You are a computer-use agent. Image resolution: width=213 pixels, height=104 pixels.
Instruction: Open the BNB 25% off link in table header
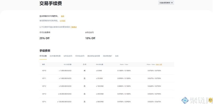[159, 64]
